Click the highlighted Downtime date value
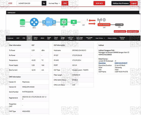Viewport: 141px width, 115px height. (121, 63)
